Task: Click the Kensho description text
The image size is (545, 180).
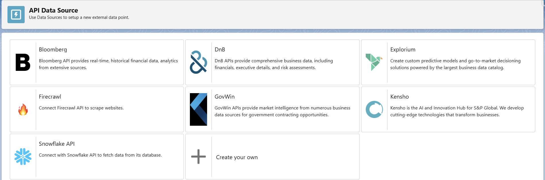Action: coord(457,111)
